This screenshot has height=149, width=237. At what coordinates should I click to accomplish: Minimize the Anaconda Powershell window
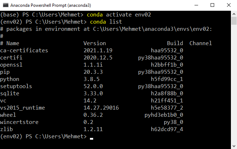196,5
